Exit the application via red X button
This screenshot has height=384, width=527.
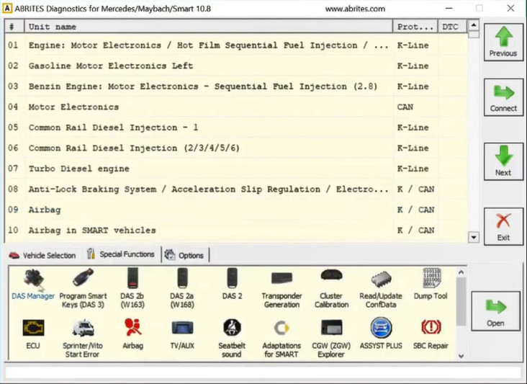503,226
